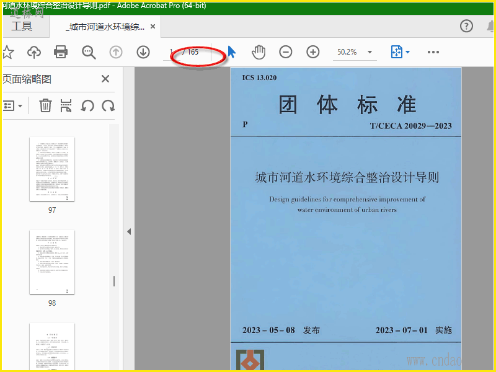The width and height of the screenshot is (496, 372).
Task: Open more tools ellipsis menu
Action: [433, 52]
